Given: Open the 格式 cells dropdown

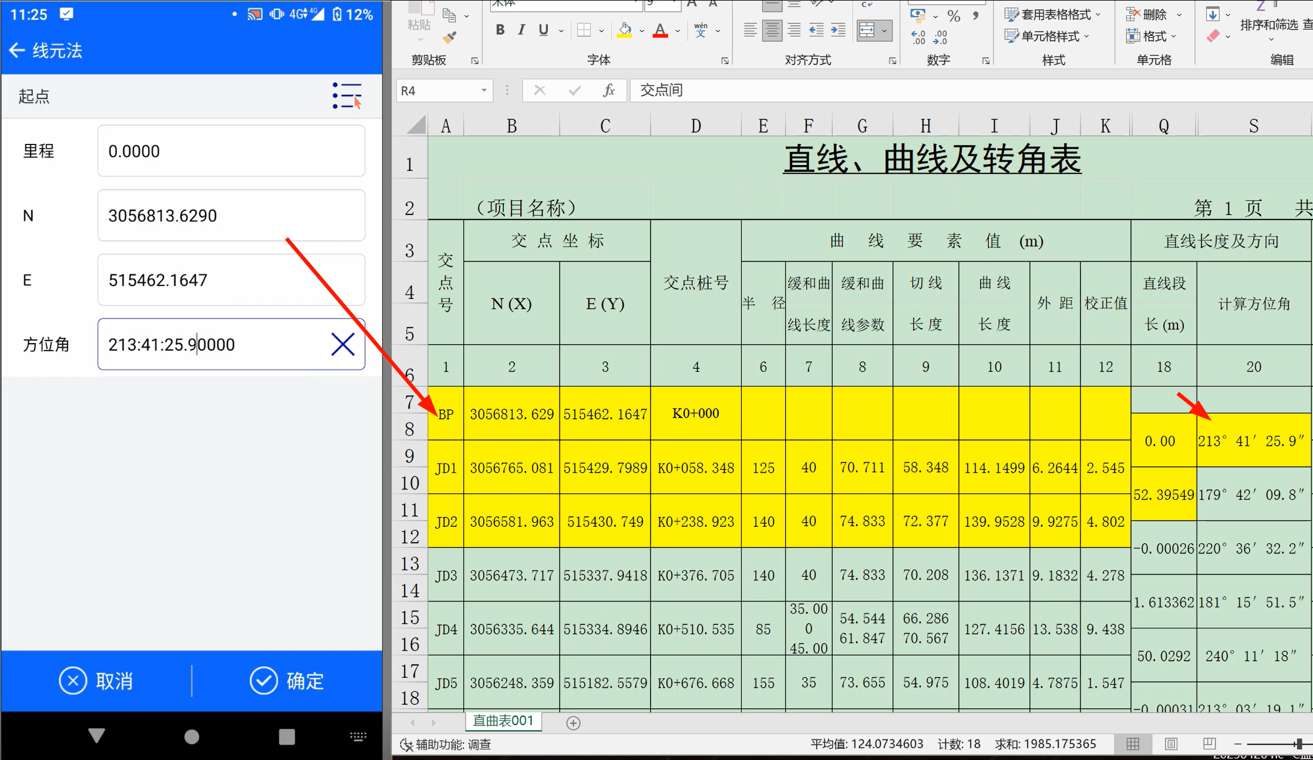Looking at the screenshot, I should (x=1152, y=36).
